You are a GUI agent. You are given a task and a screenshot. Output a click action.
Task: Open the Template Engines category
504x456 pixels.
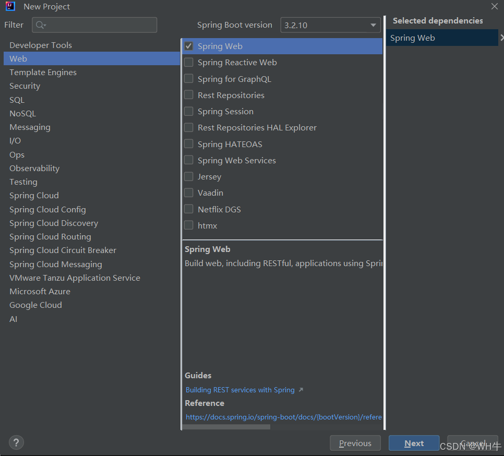[92, 73]
